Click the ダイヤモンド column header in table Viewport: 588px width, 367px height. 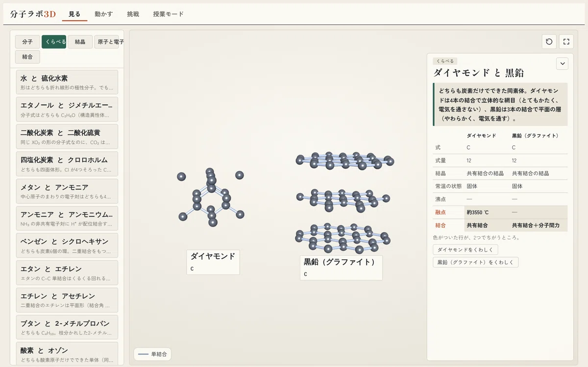pyautogui.click(x=481, y=136)
